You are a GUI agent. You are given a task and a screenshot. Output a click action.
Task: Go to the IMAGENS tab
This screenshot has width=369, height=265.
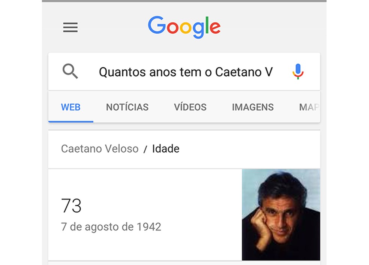[253, 107]
